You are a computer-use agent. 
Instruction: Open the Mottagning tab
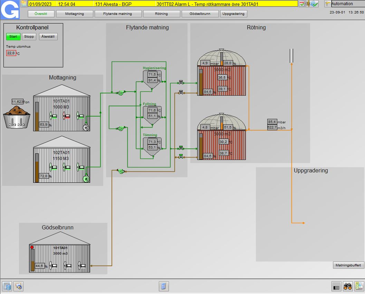tap(75, 14)
